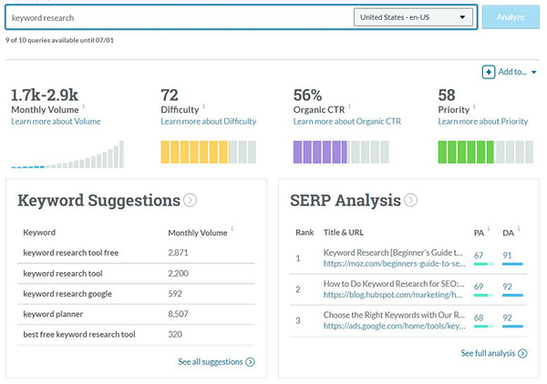Click the arrow icon next to SERP Analysis
The image size is (547, 384).
tap(411, 200)
